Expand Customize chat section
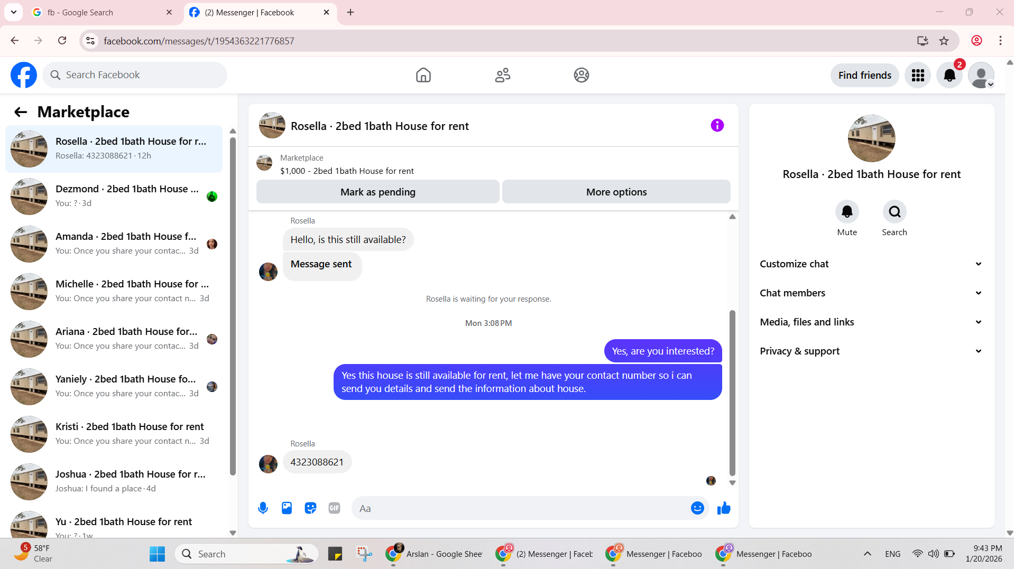The height and width of the screenshot is (569, 1014). [x=871, y=264]
